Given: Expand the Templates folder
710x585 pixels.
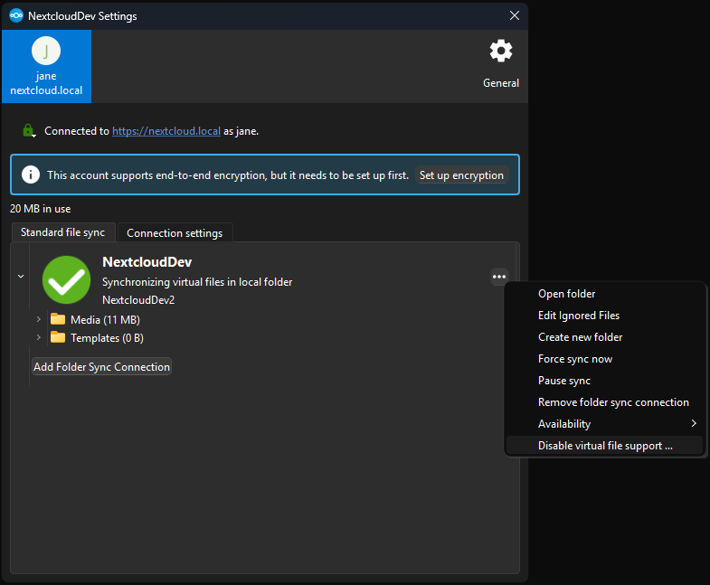Looking at the screenshot, I should pos(39,337).
